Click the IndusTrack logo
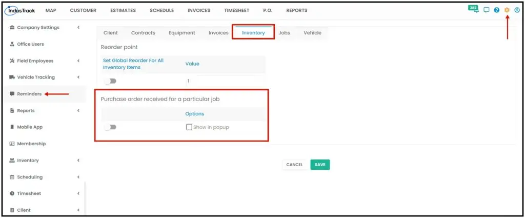 pos(20,10)
